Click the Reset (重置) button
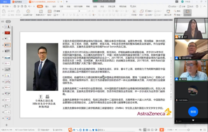The height and width of the screenshot is (132, 208). (57, 11)
